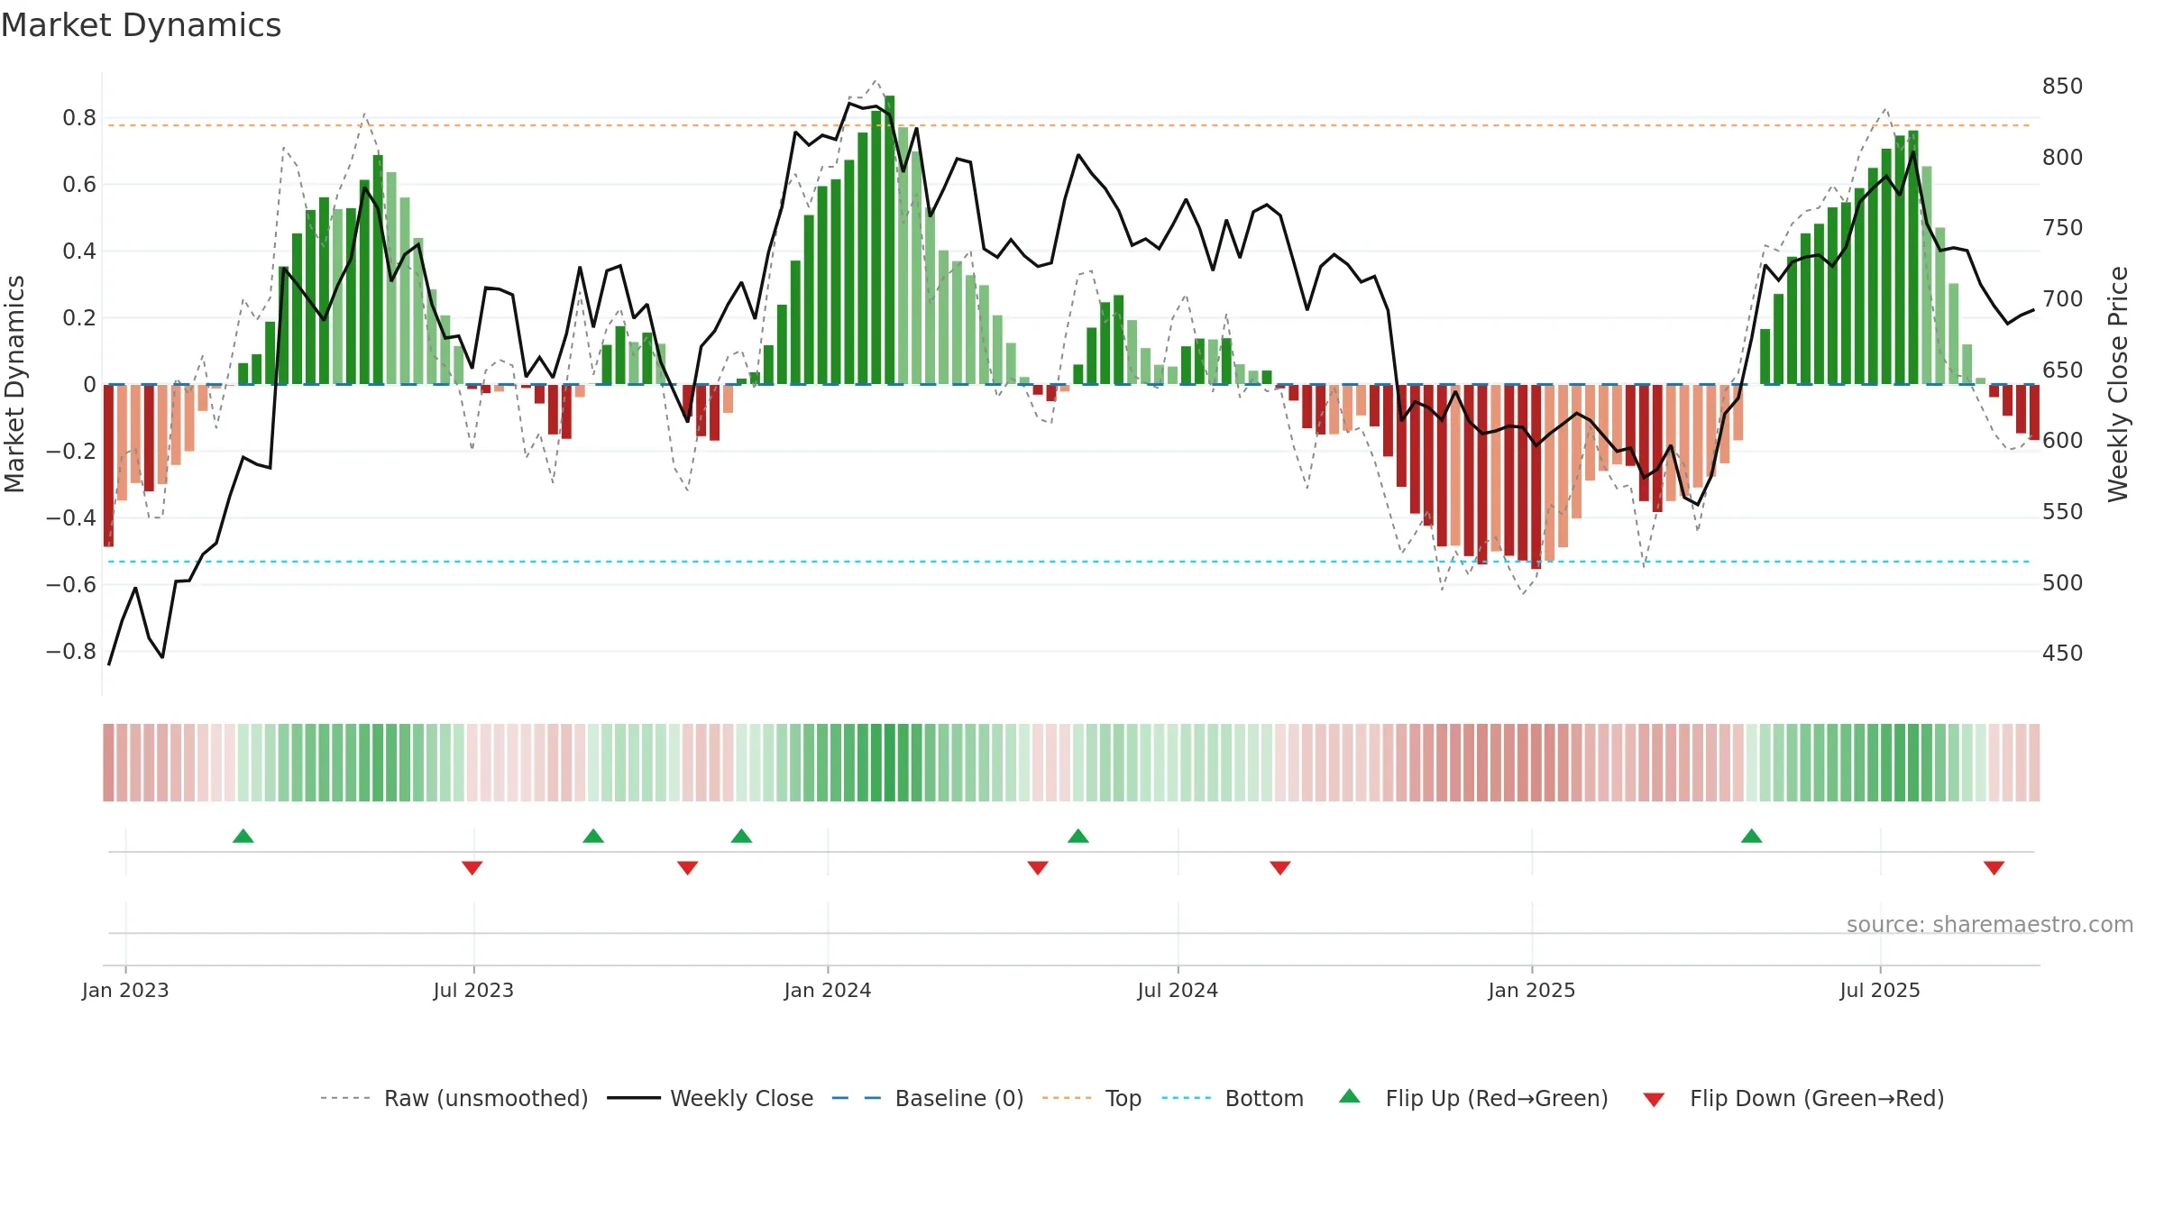Click the source: sharemaestro.com text
The height and width of the screenshot is (1217, 2164).
tap(1989, 924)
